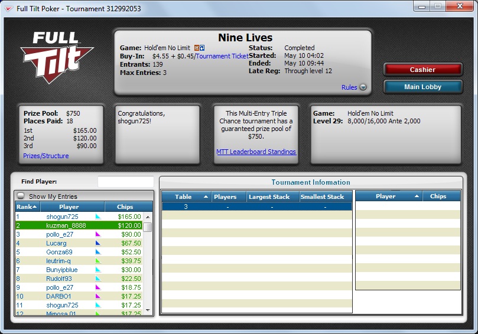Click inside the Find Player search field
Viewport: 478px width, 334px height.
(x=126, y=182)
